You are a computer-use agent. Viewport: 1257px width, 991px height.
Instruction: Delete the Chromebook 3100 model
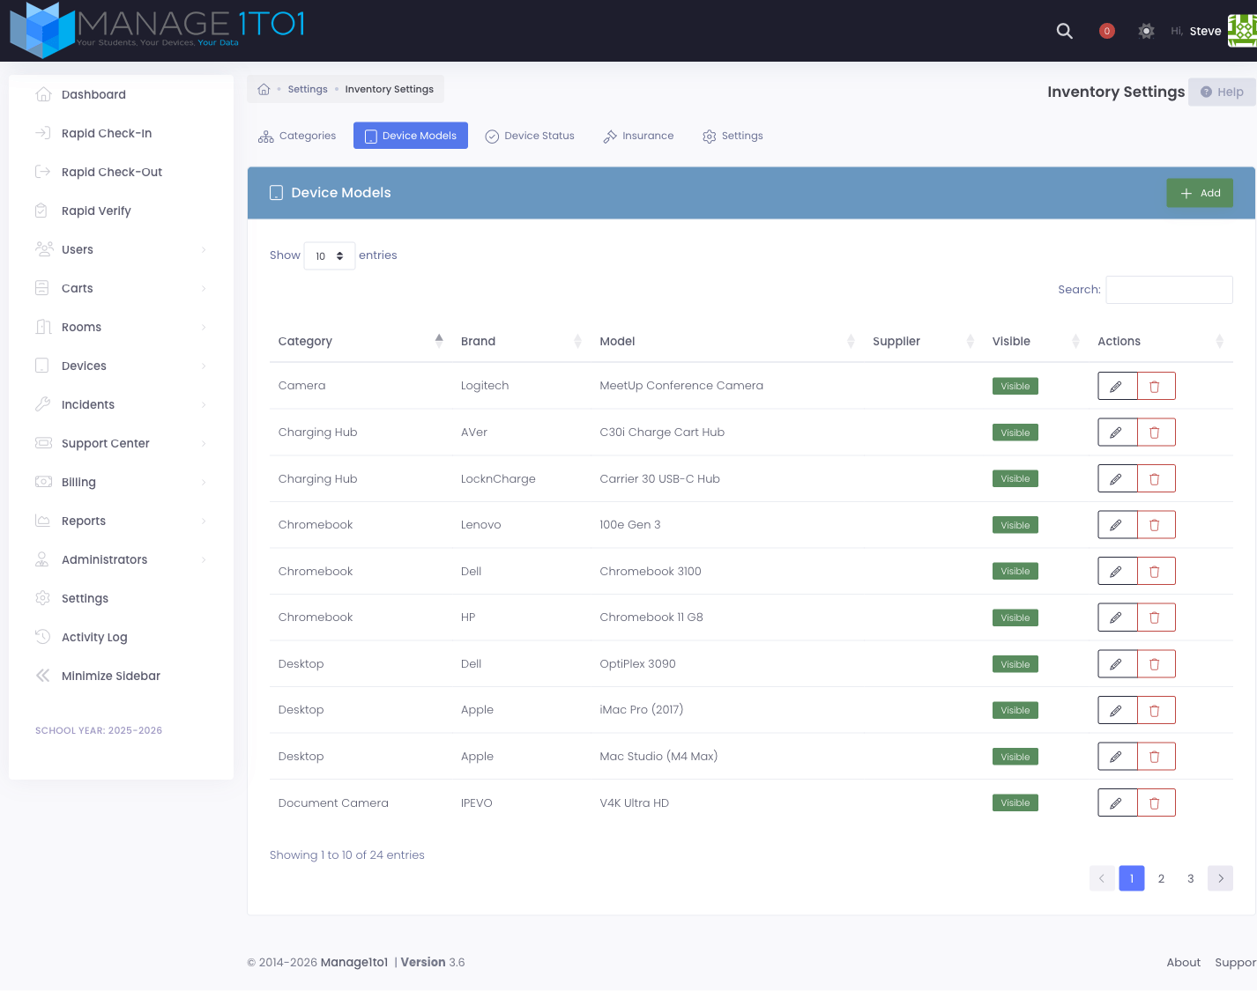click(x=1156, y=571)
